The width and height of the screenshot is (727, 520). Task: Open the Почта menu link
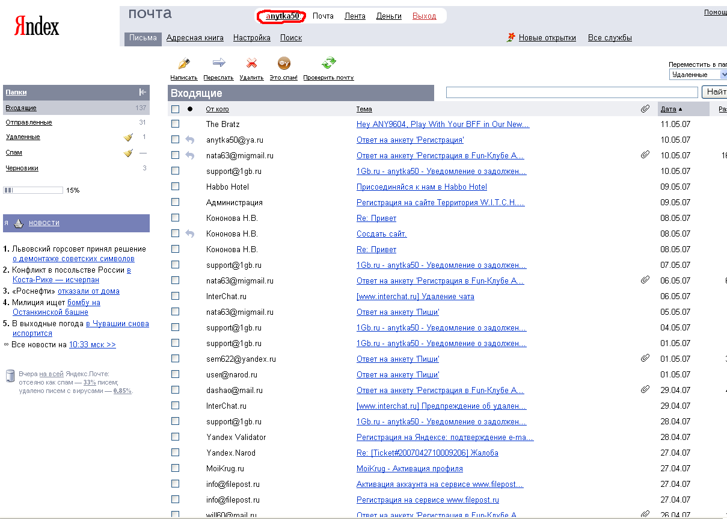pos(323,16)
